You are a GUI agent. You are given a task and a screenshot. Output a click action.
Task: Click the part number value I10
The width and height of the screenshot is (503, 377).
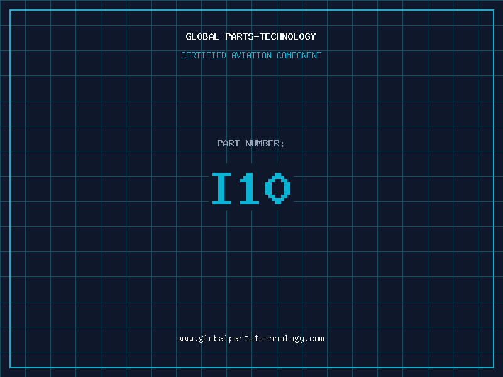coord(251,188)
